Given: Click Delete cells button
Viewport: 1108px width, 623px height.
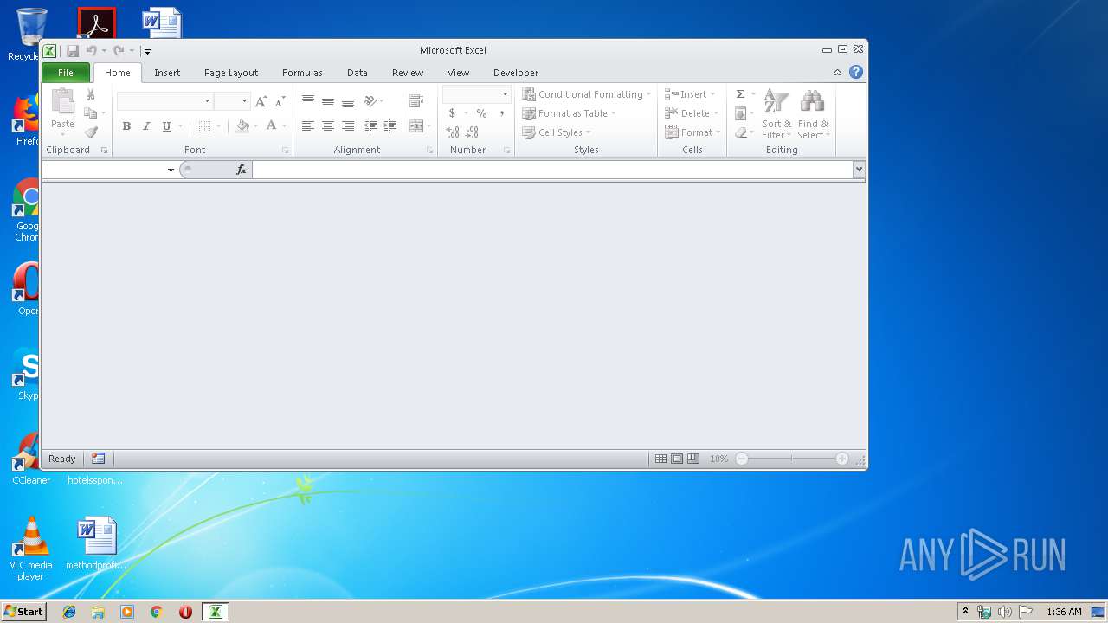Looking at the screenshot, I should coord(692,113).
